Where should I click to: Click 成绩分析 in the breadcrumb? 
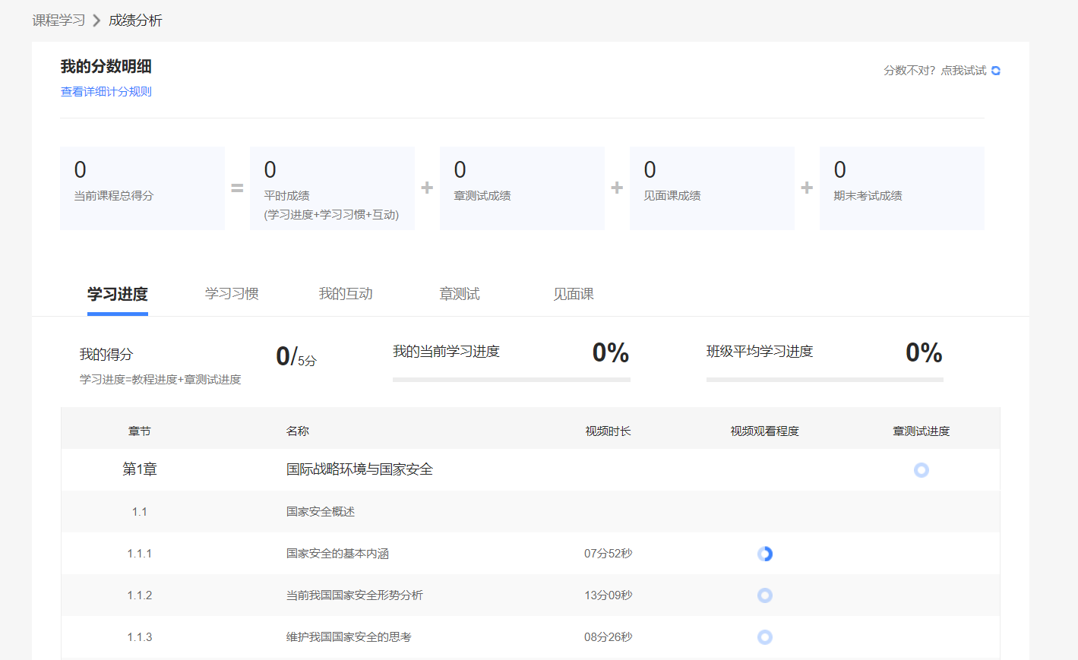pos(135,21)
